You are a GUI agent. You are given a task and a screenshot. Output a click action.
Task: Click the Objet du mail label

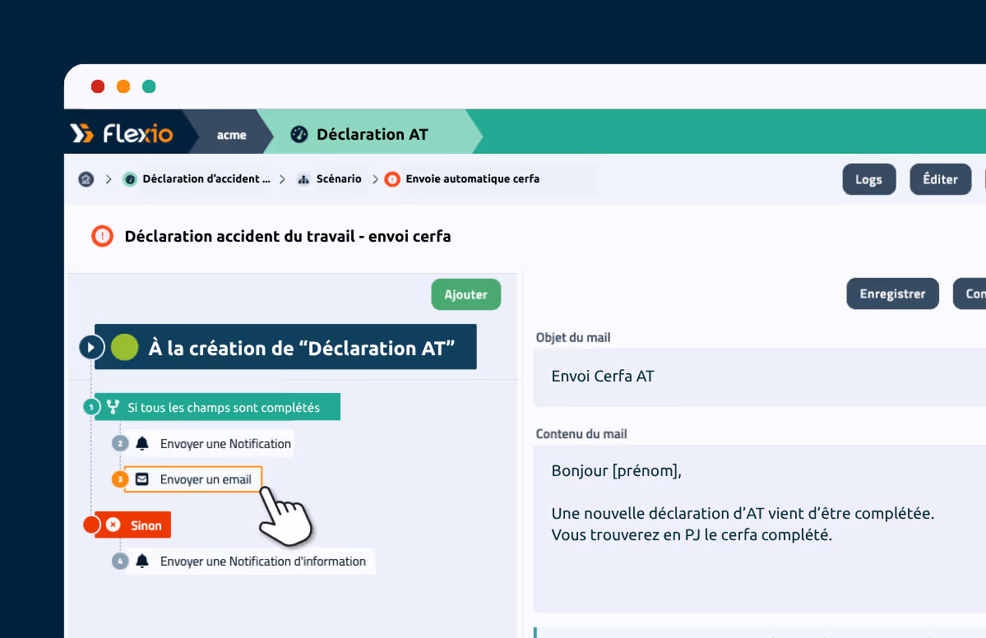pos(573,338)
